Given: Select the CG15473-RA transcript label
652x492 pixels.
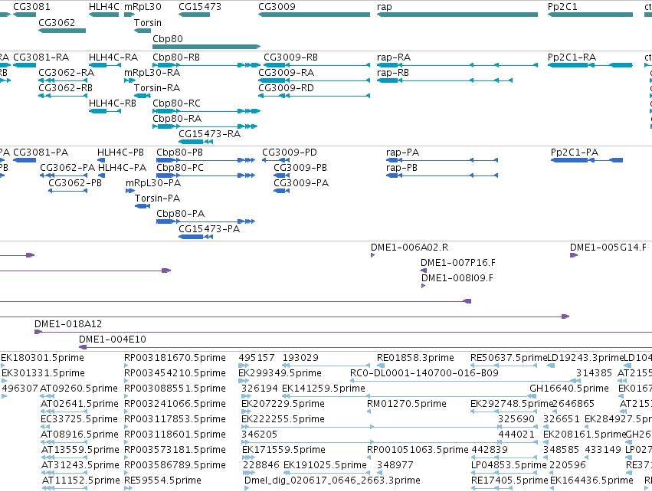Looking at the screenshot, I should pos(210,134).
